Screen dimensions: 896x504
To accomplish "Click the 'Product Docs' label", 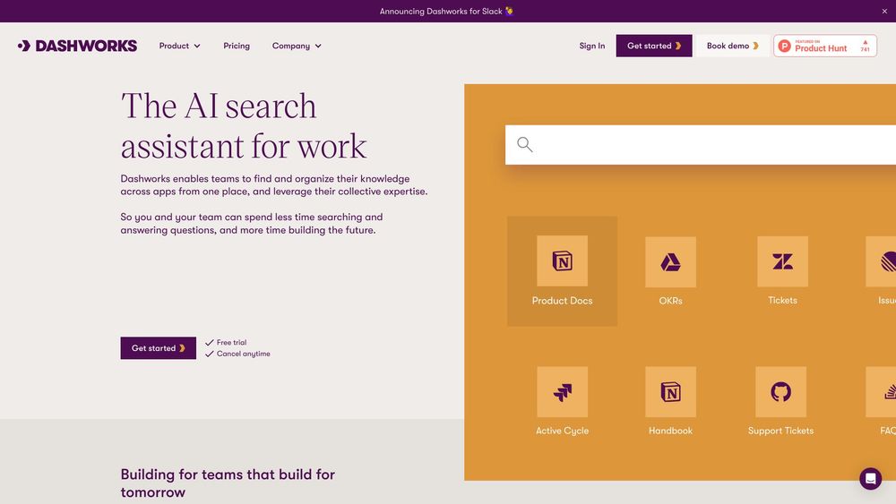I will [563, 301].
